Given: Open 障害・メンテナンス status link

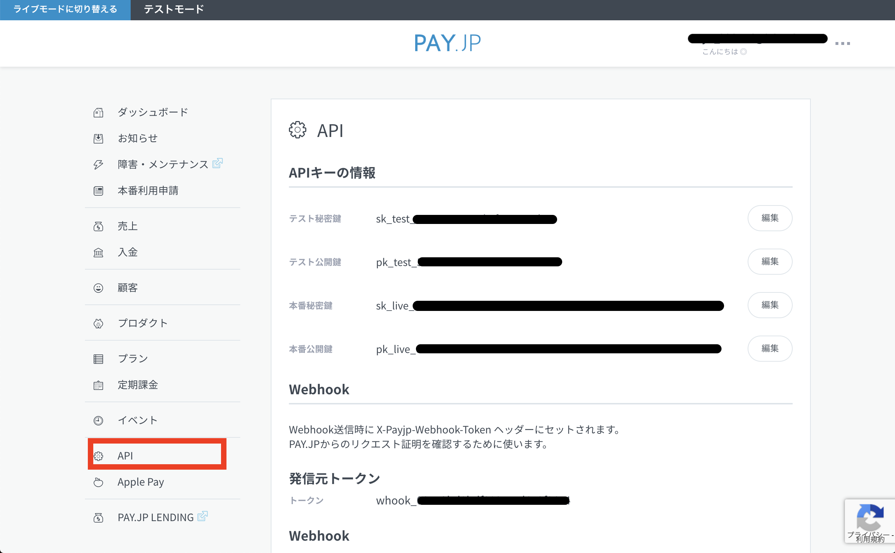Looking at the screenshot, I should pyautogui.click(x=163, y=164).
